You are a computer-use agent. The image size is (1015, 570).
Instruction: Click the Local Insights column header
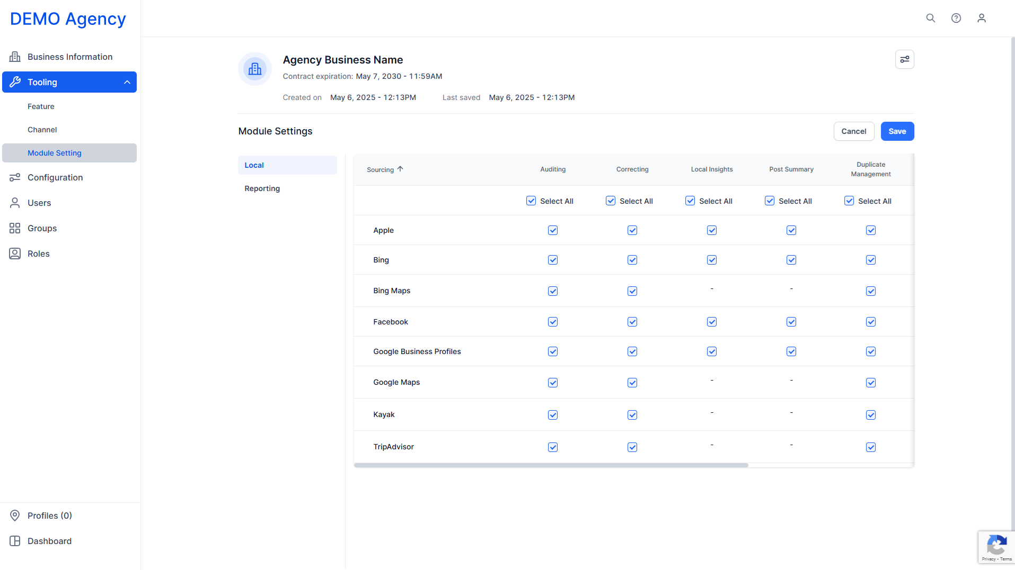(712, 169)
